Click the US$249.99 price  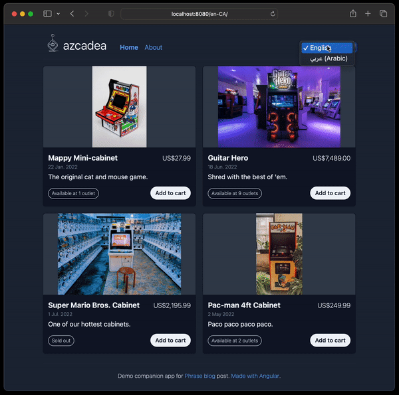[x=334, y=305]
